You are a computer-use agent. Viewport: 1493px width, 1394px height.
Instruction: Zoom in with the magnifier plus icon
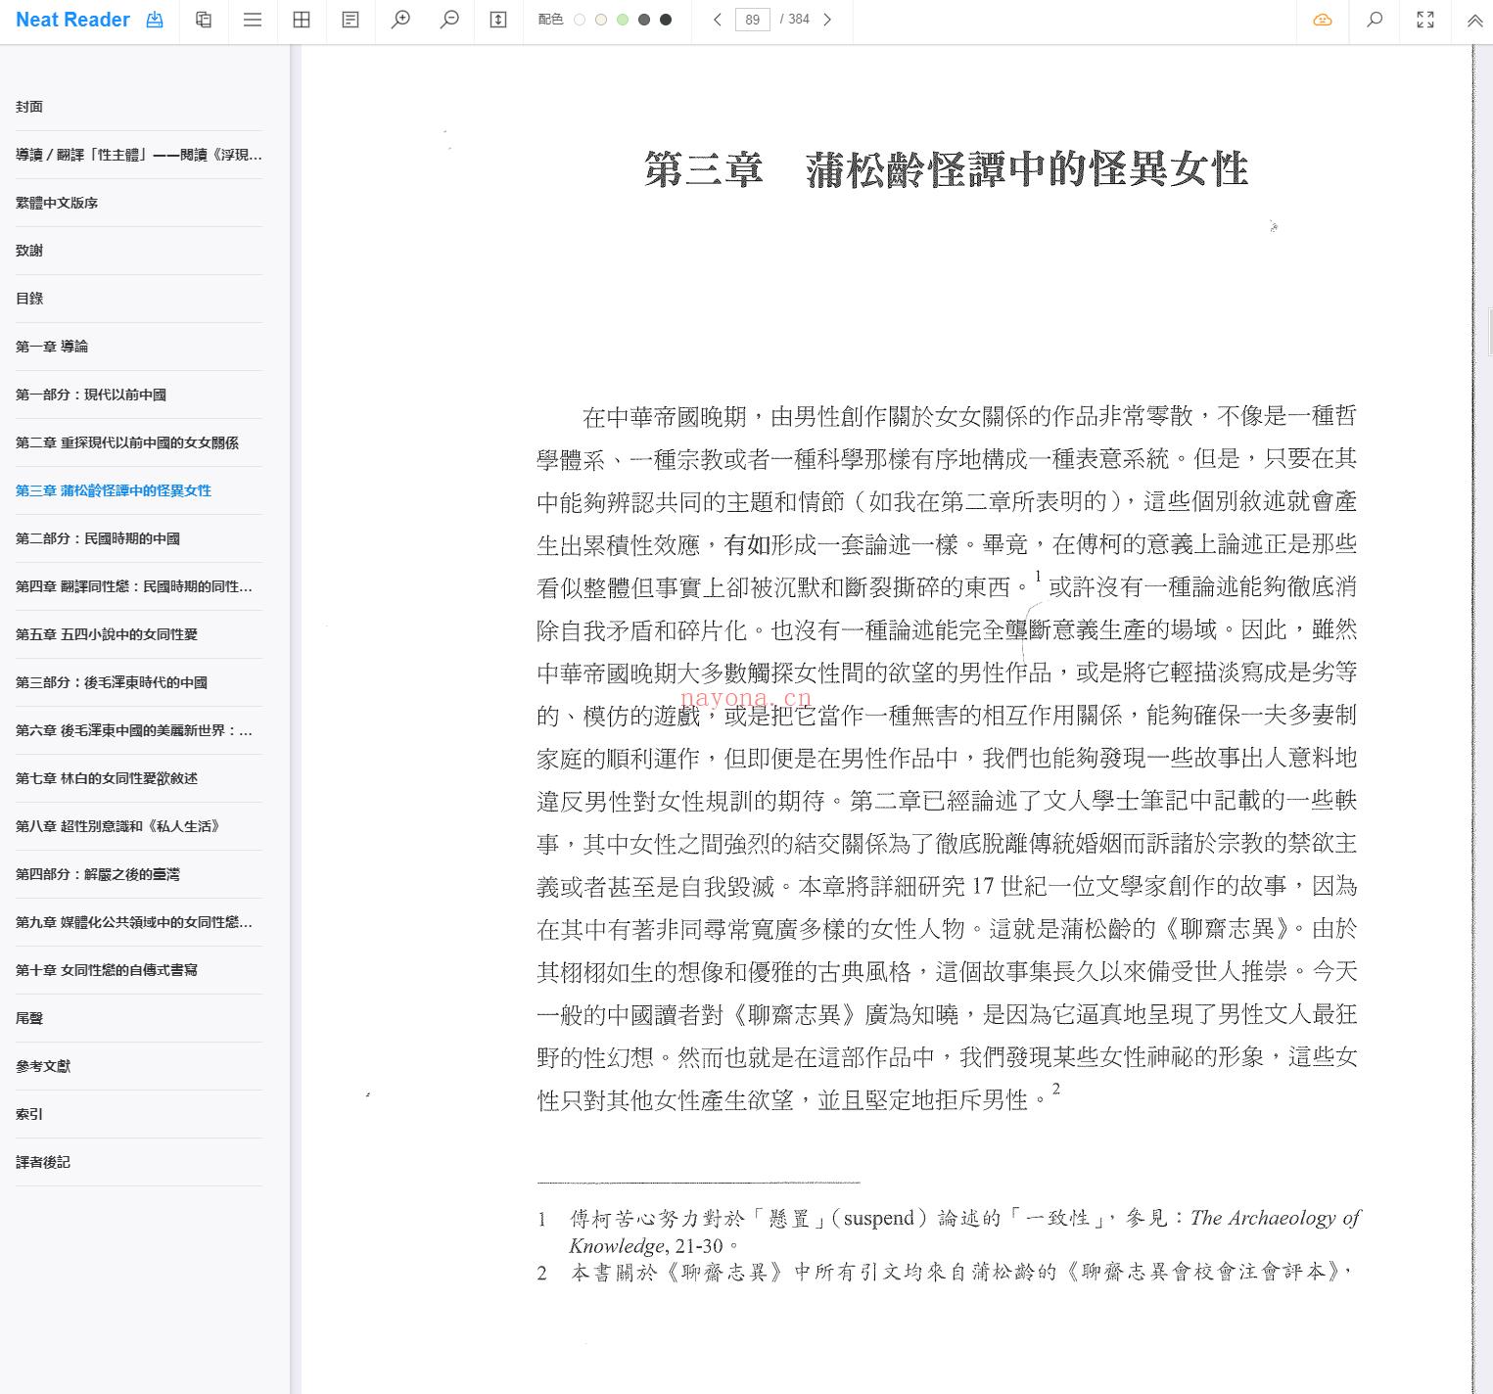pyautogui.click(x=400, y=20)
